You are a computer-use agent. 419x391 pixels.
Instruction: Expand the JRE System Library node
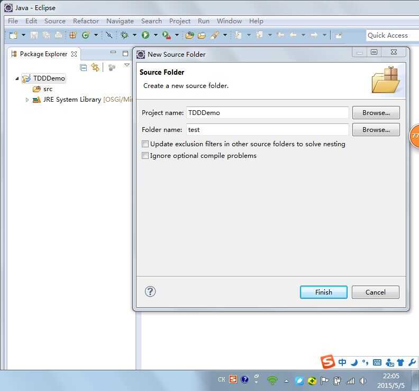point(27,100)
